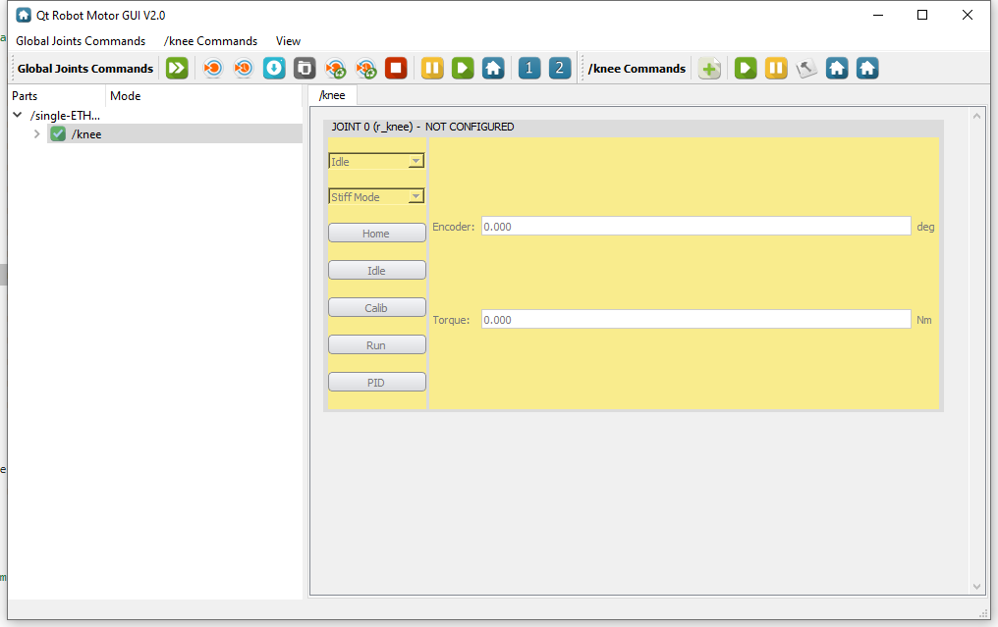This screenshot has height=627, width=998.
Task: Collapse the /single-ETH... tree node
Action: 18,115
